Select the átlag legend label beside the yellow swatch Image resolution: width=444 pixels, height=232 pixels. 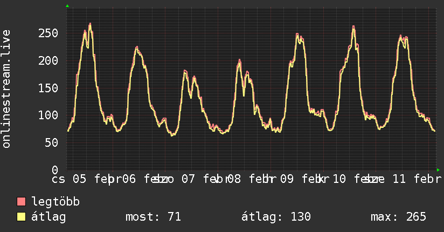click(x=48, y=217)
